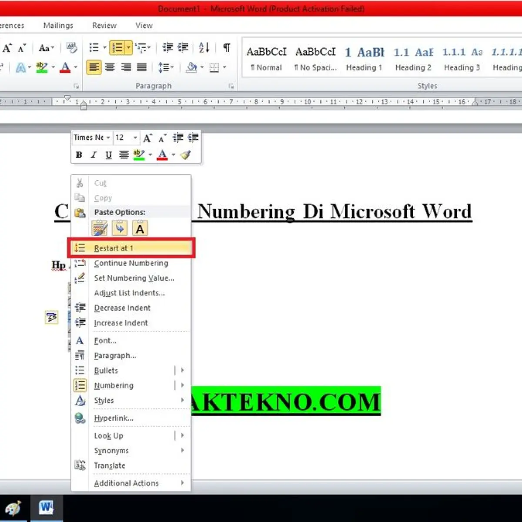Viewport: 522px width, 522px height.
Task: Open Change Case Aa dropdown
Action: point(47,48)
